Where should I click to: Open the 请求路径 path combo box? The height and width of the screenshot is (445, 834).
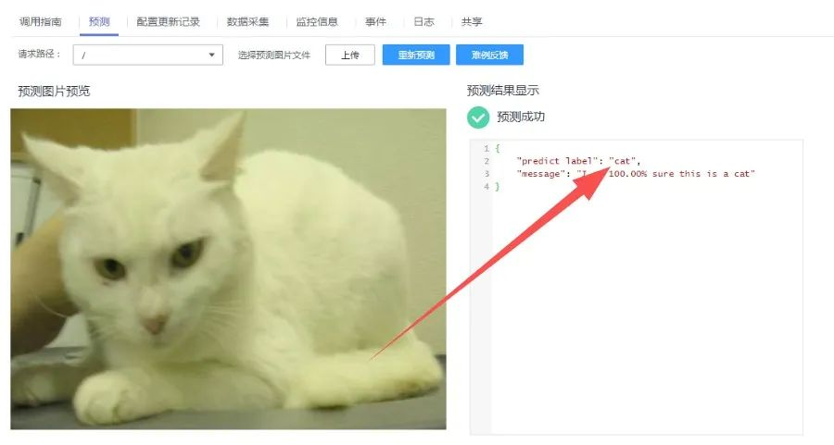point(148,55)
